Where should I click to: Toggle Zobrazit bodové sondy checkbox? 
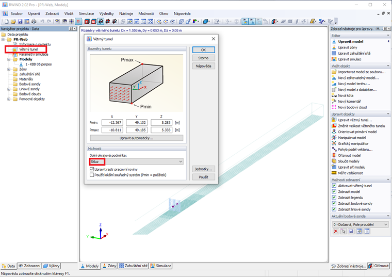coord(334,203)
